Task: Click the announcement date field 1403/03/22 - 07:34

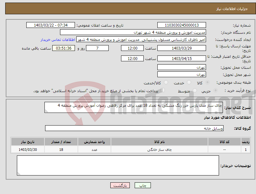Action: [x=51, y=25]
